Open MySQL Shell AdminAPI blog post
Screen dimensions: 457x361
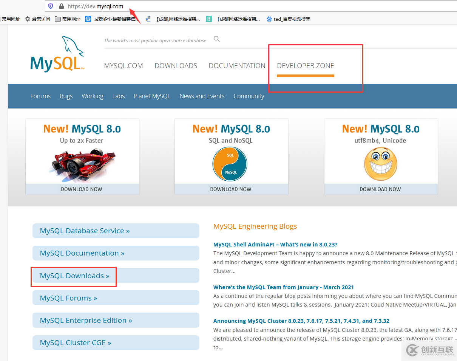pyautogui.click(x=275, y=245)
